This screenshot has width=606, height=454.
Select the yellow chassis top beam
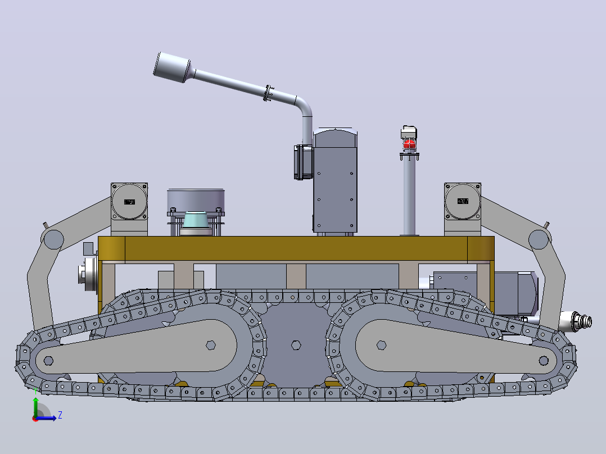pyautogui.click(x=296, y=248)
